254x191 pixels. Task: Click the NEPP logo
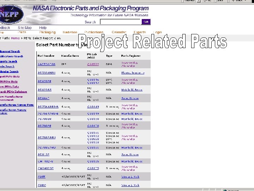coord(11,14)
